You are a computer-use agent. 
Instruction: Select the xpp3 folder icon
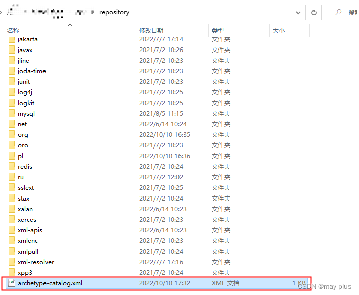click(12, 272)
